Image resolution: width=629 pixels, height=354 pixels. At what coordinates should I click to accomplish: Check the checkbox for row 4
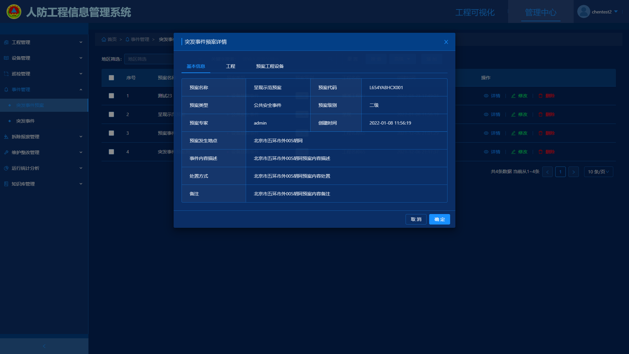coord(111,152)
